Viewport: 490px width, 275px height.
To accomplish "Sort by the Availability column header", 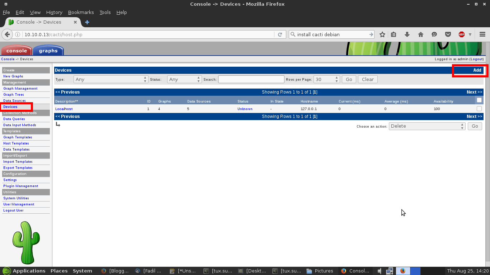I will click(x=443, y=101).
